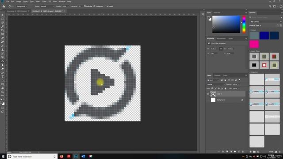The image size is (283, 159).
Task: Select the Rectangle shape tool
Action: [3, 84]
